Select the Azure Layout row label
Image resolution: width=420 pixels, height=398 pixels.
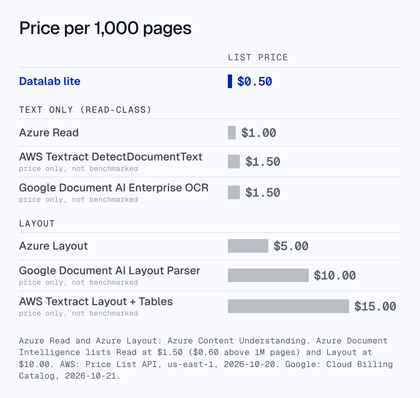(54, 246)
